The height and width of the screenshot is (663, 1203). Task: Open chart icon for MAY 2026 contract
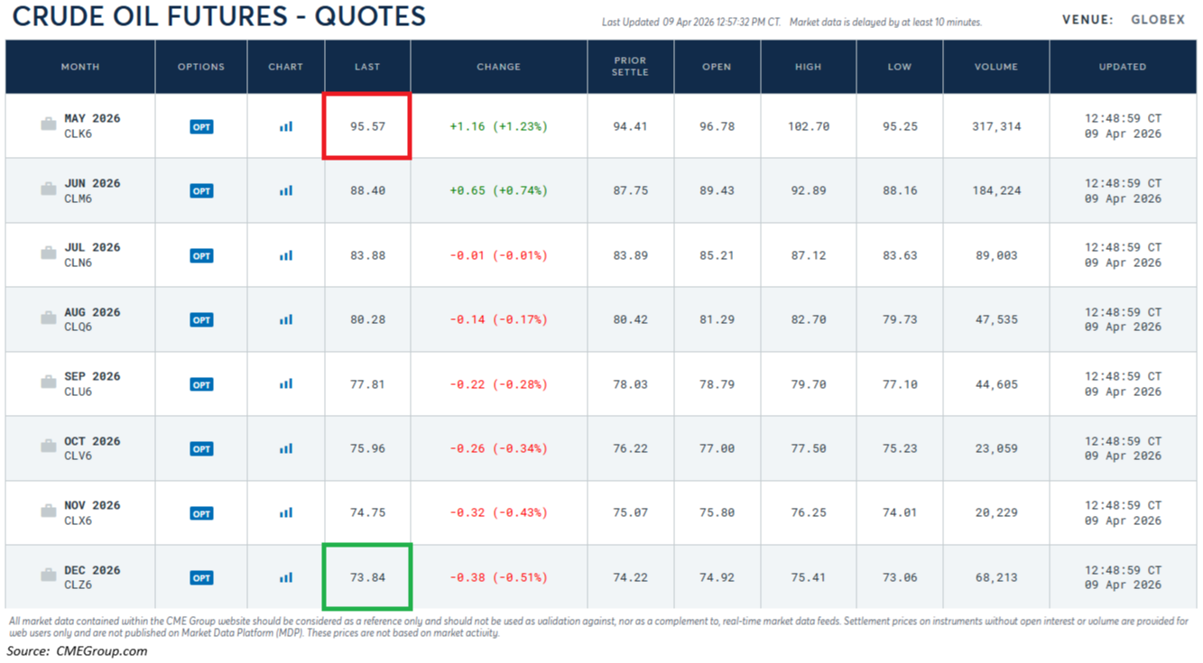click(x=285, y=126)
